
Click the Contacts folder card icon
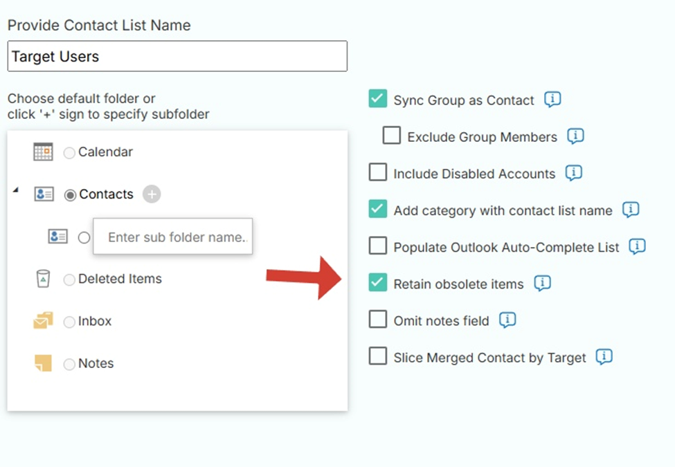click(x=44, y=194)
